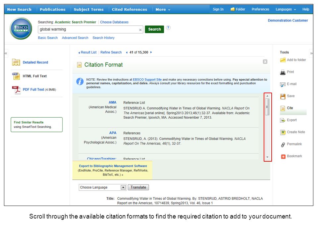
Task: Click the Add to folder icon
Action: point(283,60)
